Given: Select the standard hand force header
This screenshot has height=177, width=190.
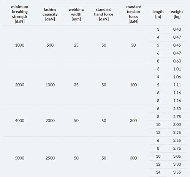Looking at the screenshot, I should 104,14.
